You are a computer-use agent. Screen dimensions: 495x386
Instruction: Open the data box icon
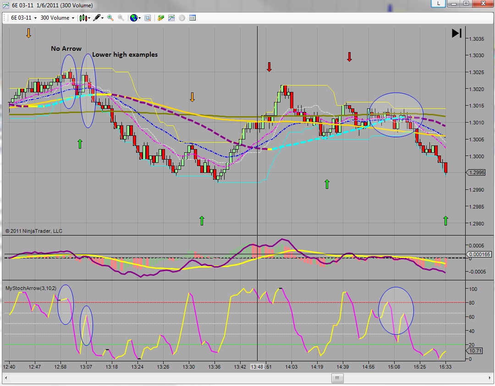pyautogui.click(x=148, y=18)
